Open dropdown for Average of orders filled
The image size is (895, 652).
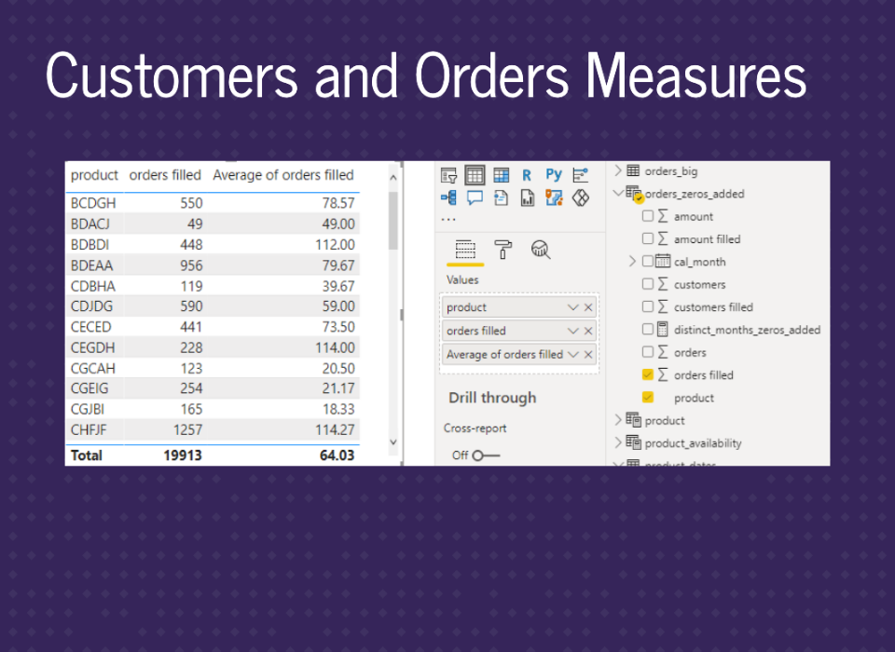[x=573, y=354]
